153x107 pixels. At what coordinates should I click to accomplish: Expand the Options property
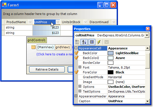(x=80, y=86)
